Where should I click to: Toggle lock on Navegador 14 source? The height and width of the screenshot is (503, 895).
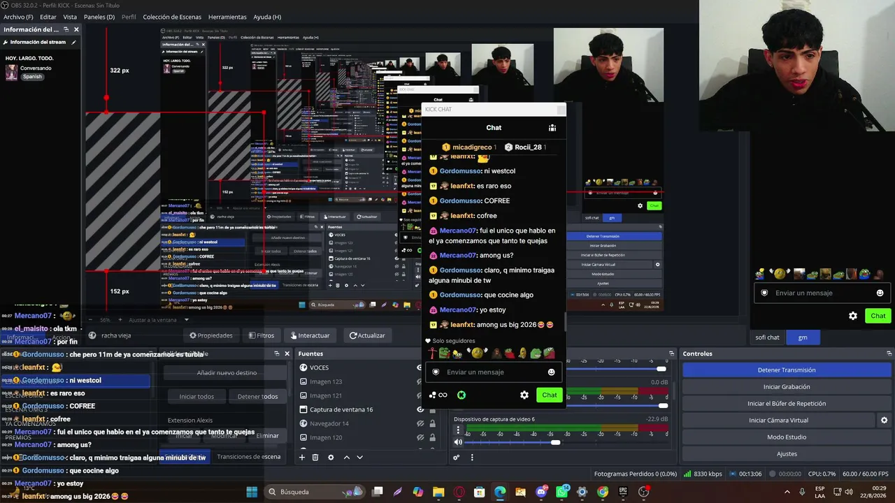coord(433,423)
